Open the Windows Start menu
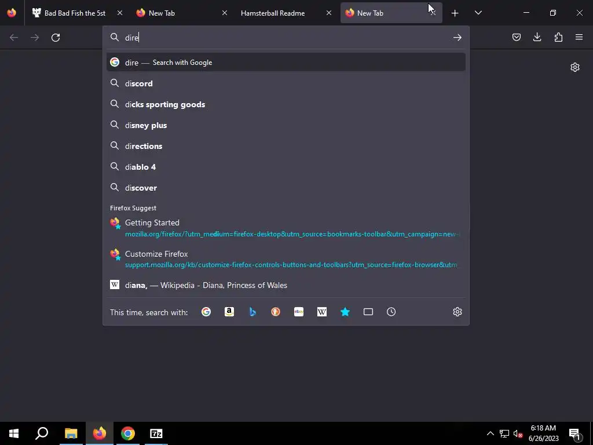This screenshot has width=593, height=445. point(14,433)
